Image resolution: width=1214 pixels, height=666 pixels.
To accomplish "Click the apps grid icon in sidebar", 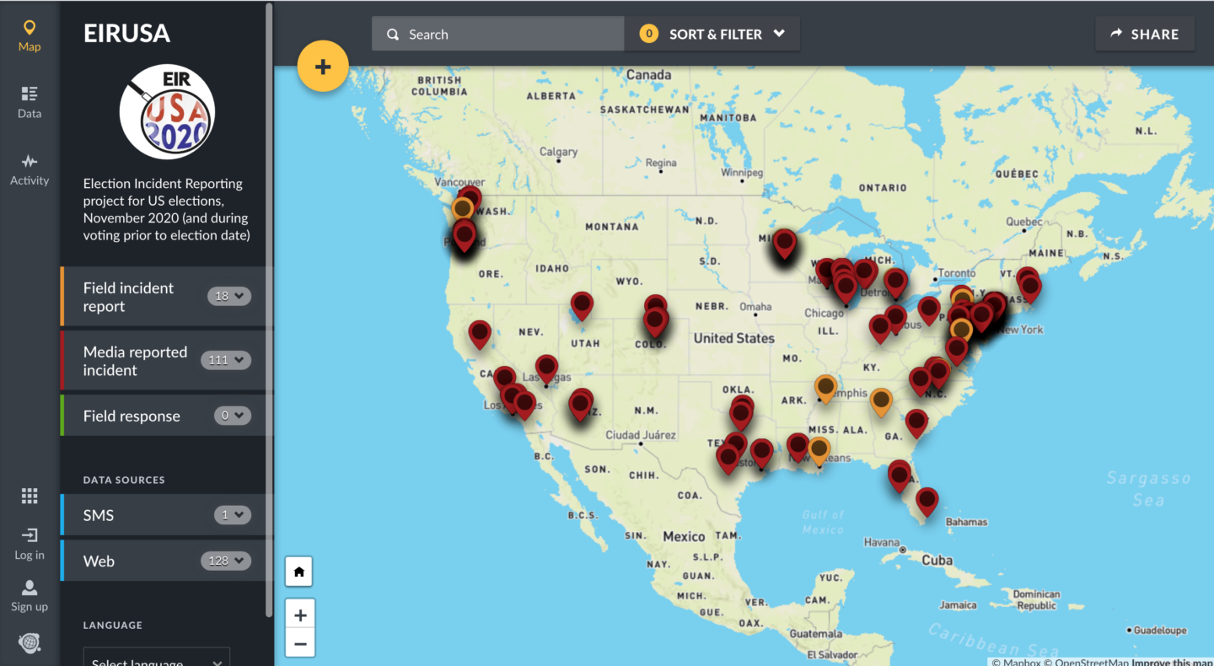I will point(29,496).
